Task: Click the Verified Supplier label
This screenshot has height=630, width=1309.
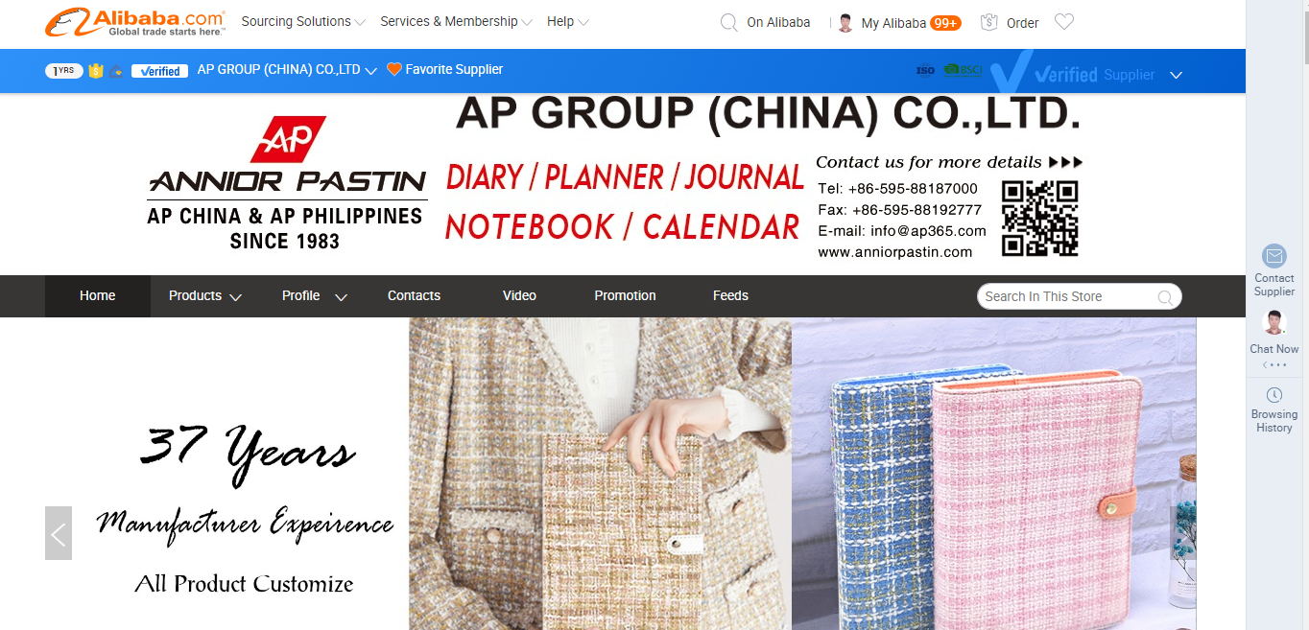Action: click(1094, 74)
